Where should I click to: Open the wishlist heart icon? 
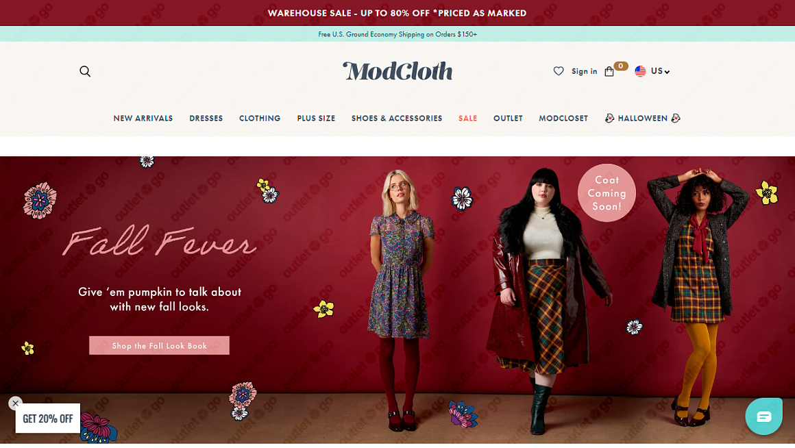[x=559, y=71]
